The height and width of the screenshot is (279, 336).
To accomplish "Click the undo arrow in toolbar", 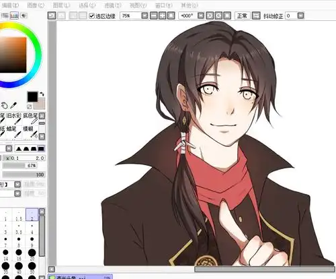I will tap(52, 15).
